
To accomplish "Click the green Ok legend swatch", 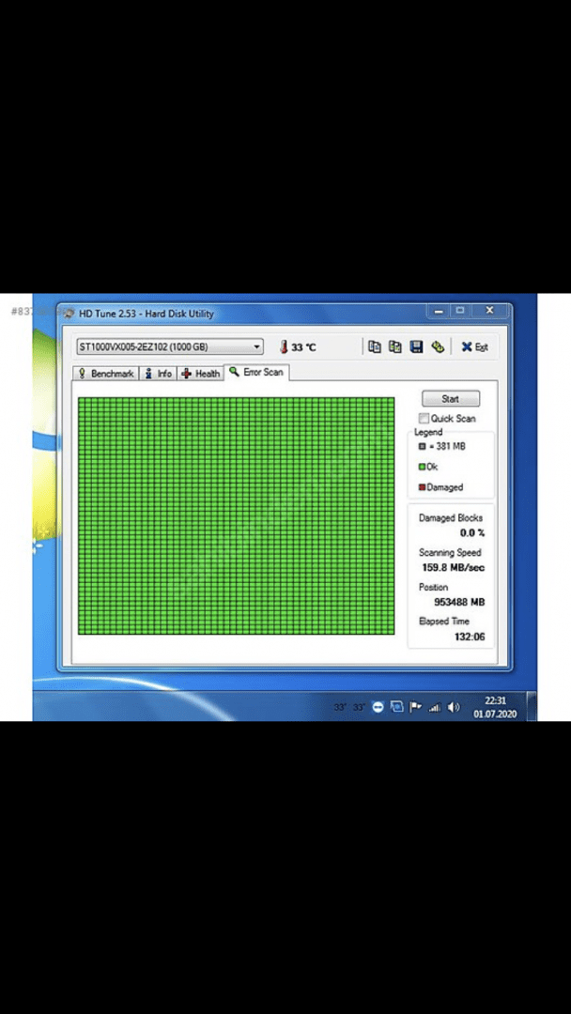I will click(x=423, y=467).
